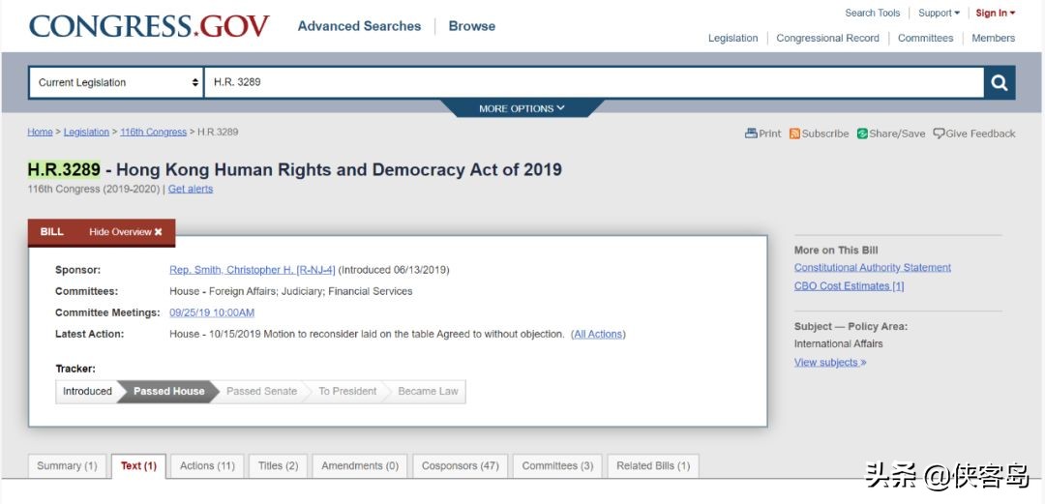Switch to the Actions (11) tab

coord(207,466)
